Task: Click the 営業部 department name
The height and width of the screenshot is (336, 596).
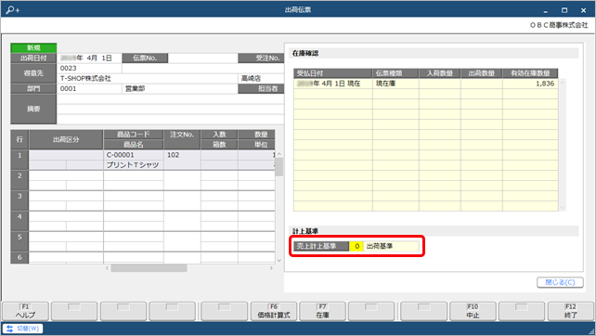Action: (135, 88)
